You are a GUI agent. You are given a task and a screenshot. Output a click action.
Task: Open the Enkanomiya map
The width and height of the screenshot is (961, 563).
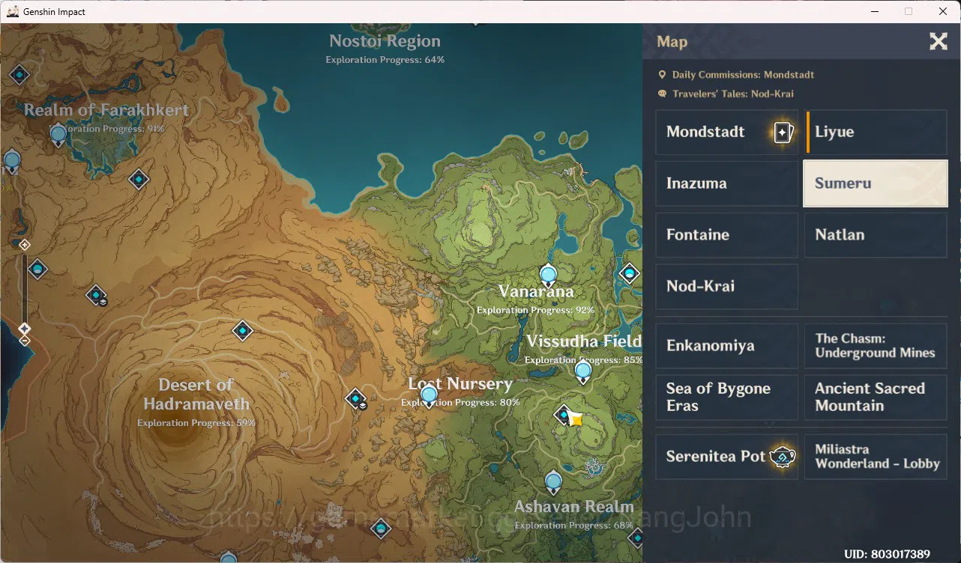click(726, 346)
